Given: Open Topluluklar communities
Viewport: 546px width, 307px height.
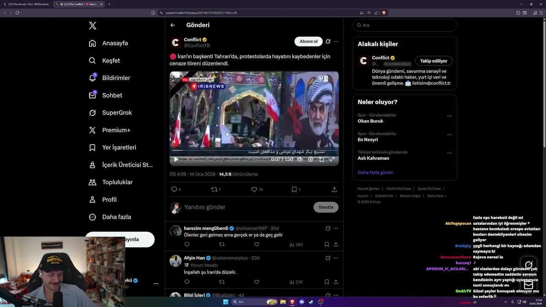Looking at the screenshot, I should click(x=111, y=182).
